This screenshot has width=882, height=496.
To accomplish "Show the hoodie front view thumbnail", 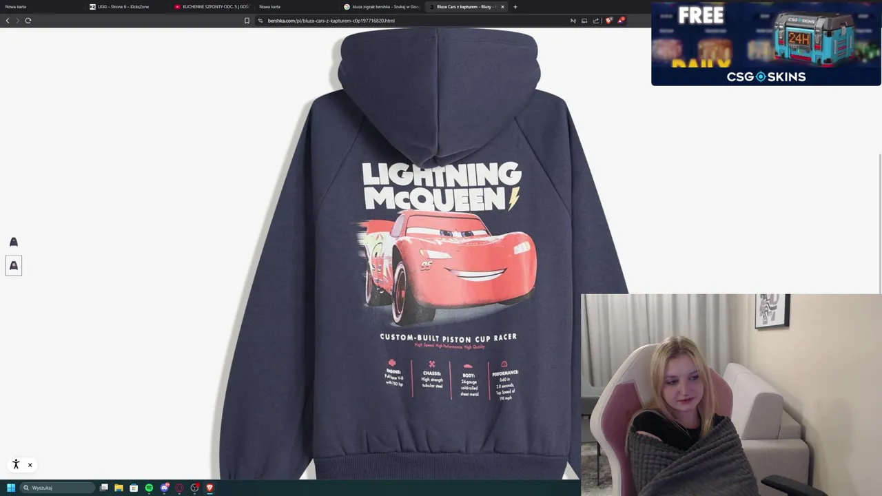I will point(14,242).
